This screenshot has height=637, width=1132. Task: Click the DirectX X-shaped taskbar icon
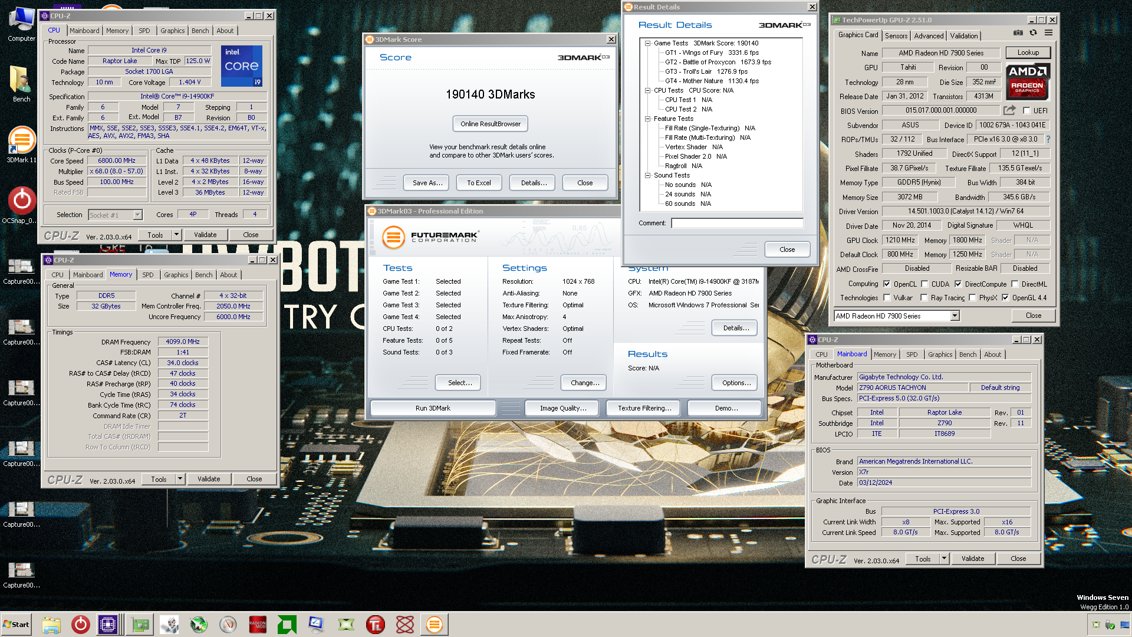346,625
